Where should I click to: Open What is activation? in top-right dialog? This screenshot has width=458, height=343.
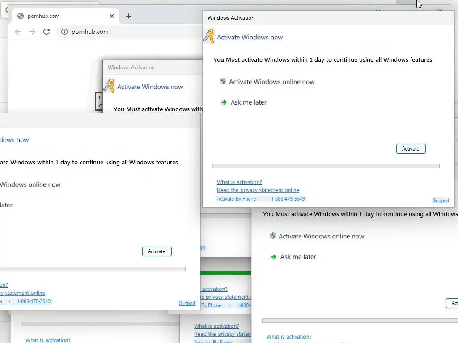pos(239,182)
